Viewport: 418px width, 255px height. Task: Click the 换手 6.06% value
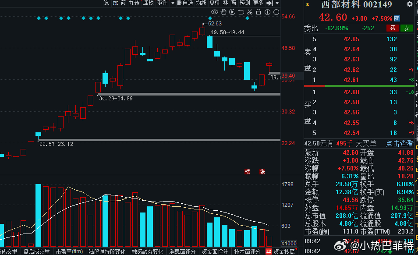click(405, 184)
